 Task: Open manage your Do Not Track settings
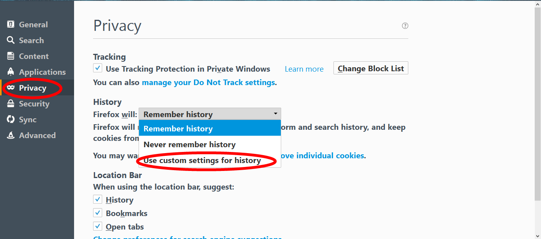208,83
